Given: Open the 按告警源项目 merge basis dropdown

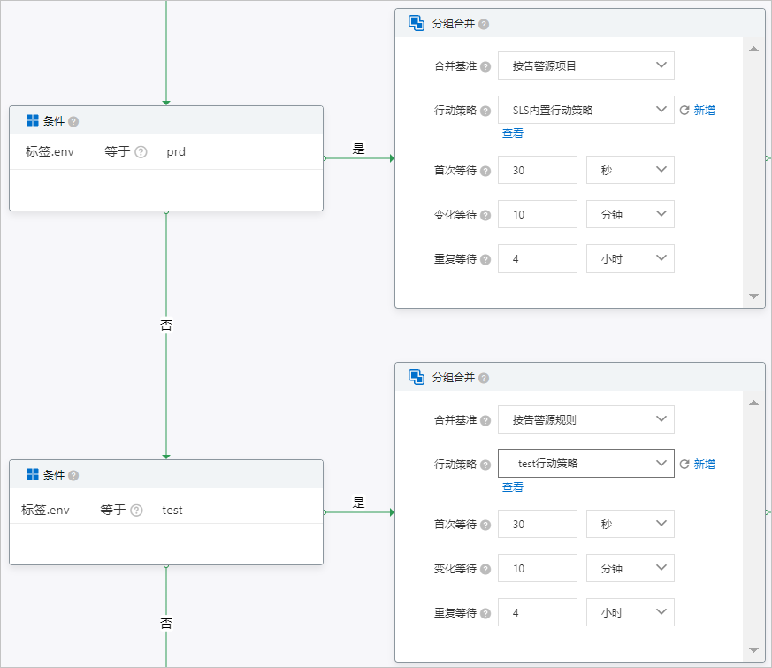Looking at the screenshot, I should [x=586, y=65].
